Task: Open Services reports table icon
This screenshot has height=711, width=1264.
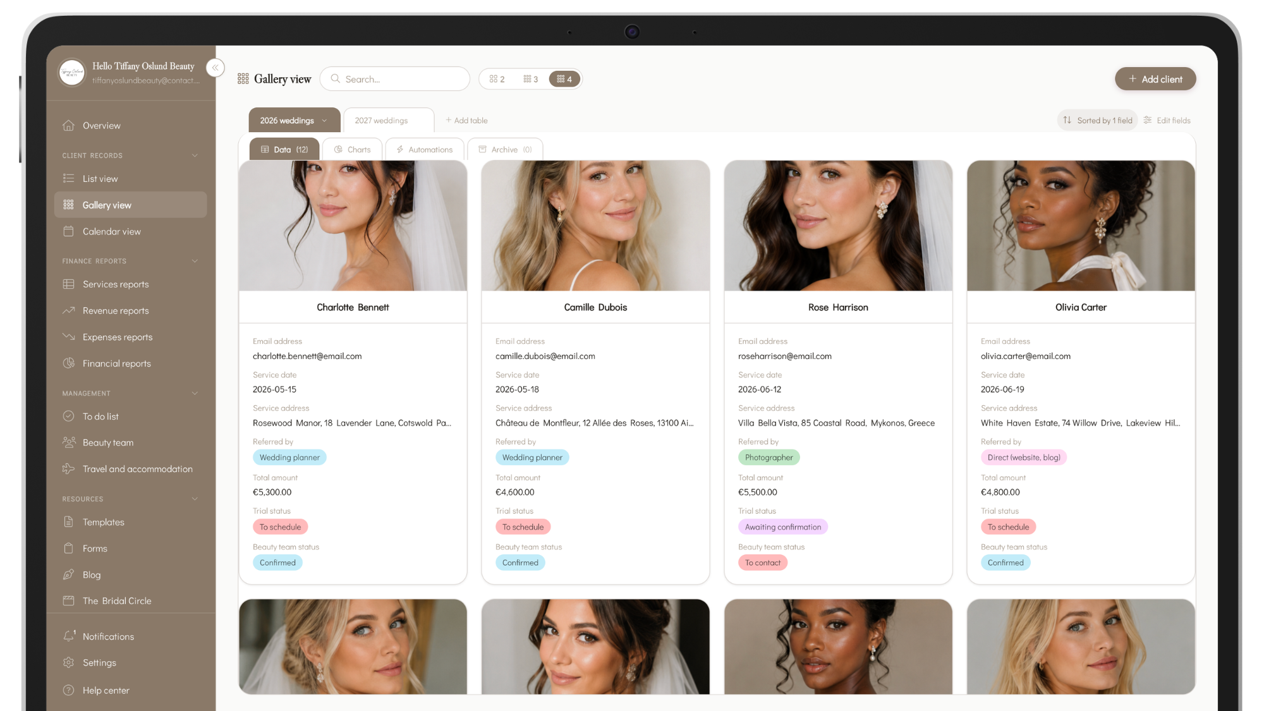Action: [x=69, y=284]
